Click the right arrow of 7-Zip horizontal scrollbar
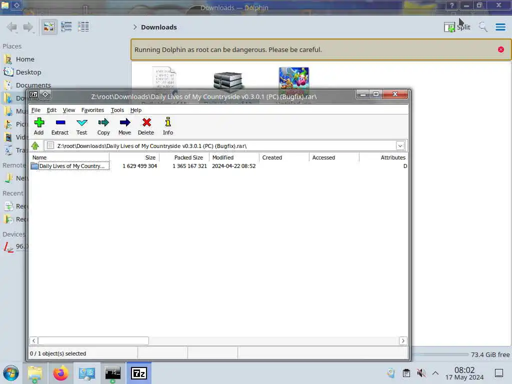512x384 pixels. coord(403,340)
